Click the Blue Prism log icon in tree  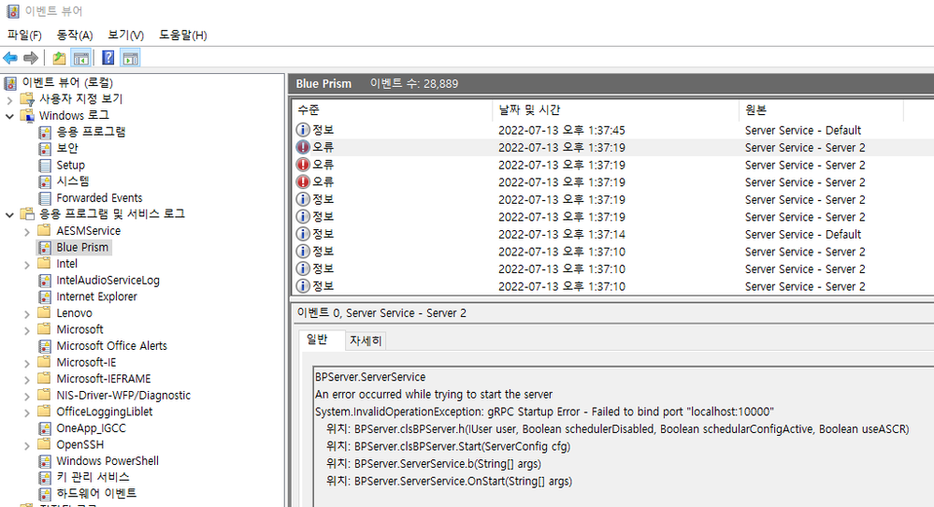pyautogui.click(x=45, y=247)
